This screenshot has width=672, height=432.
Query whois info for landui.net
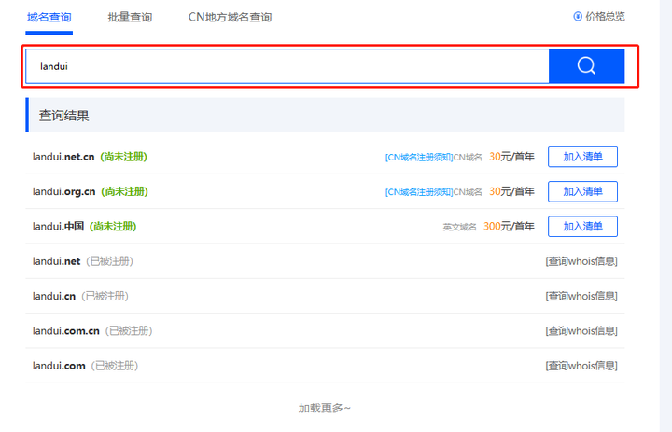(x=581, y=261)
